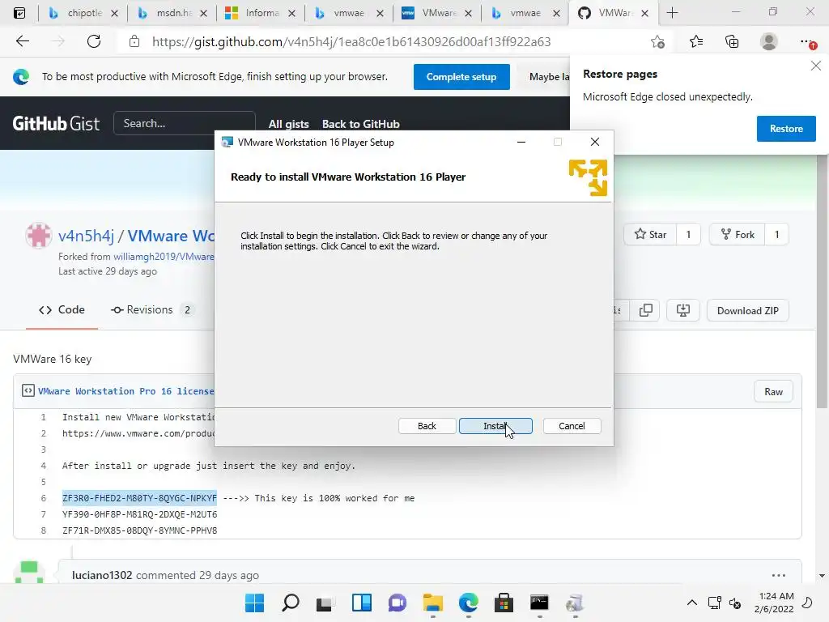Open v4n5h4j user profile link
The height and width of the screenshot is (622, 829).
[86, 236]
